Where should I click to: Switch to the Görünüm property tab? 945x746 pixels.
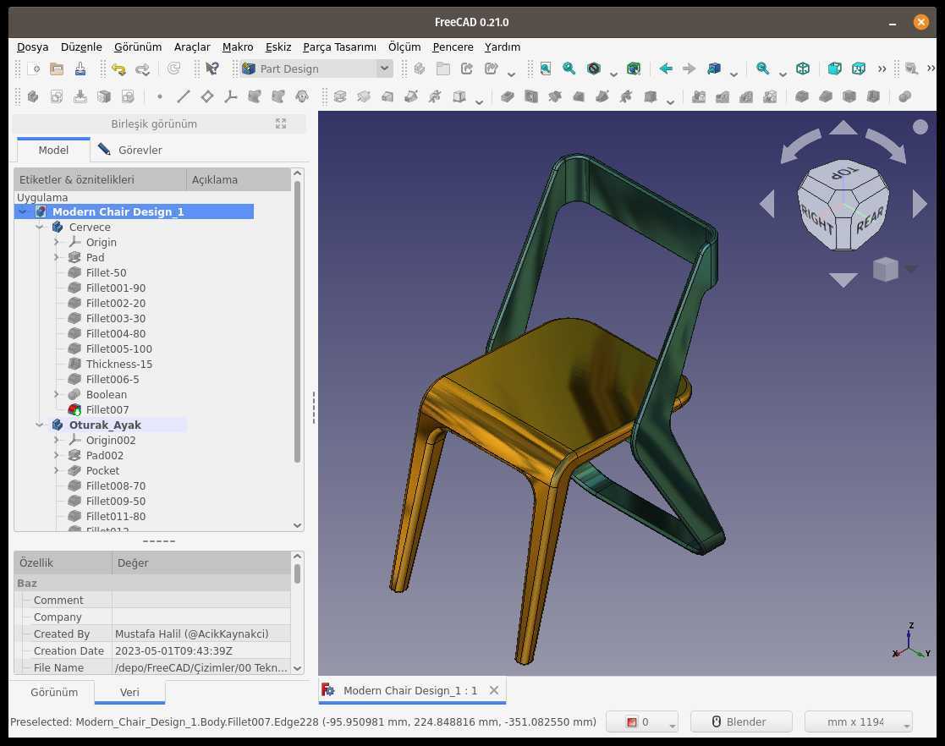(x=54, y=693)
